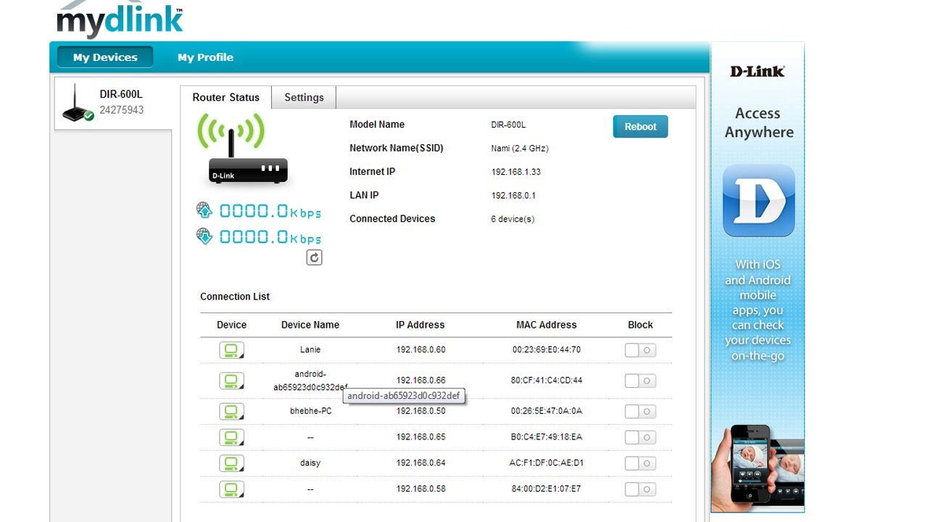Screen dimensions: 928x522
Task: Click the IP Address column header
Action: (x=420, y=325)
